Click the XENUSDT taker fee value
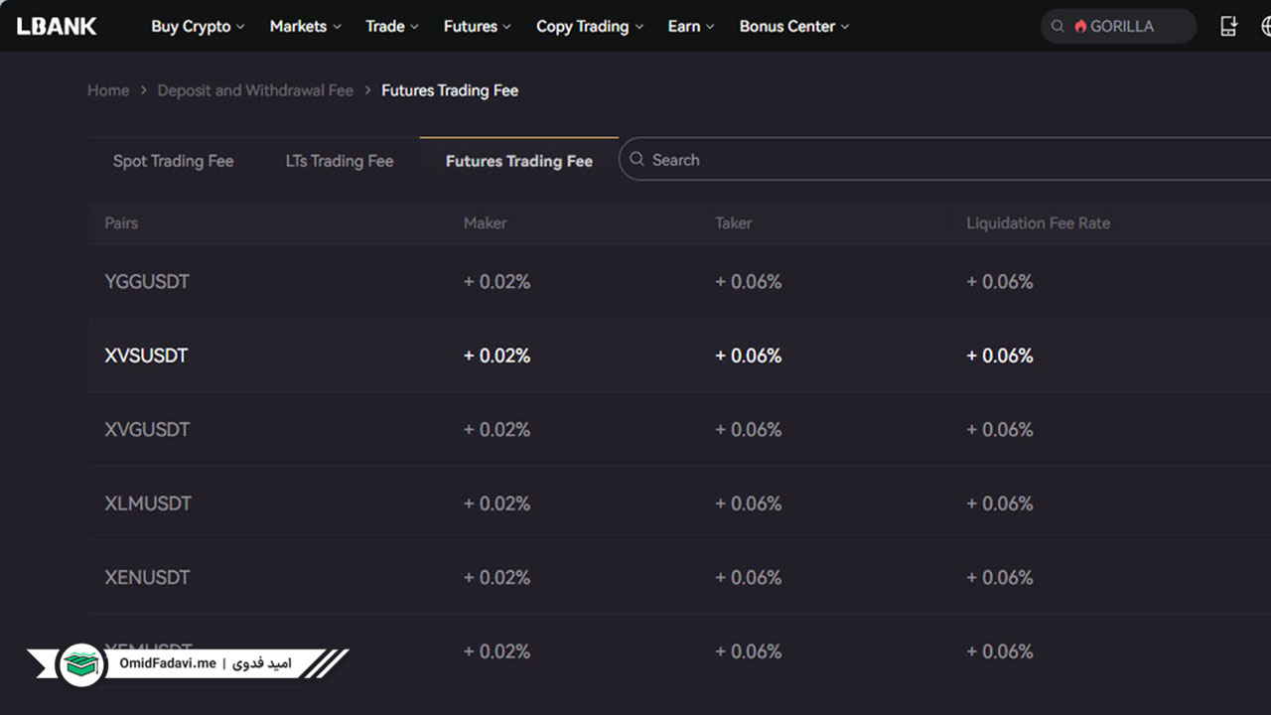 tap(749, 578)
